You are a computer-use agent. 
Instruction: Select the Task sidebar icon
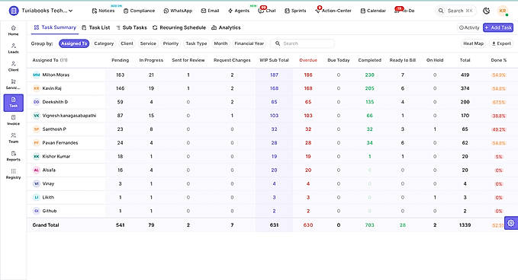pyautogui.click(x=13, y=103)
